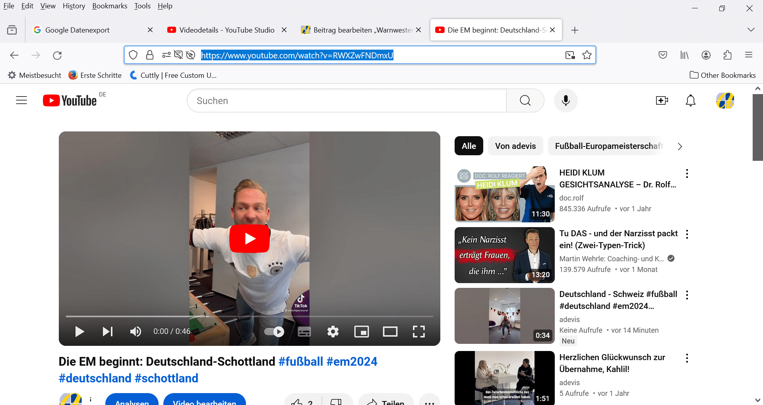Play the video from control bar
The width and height of the screenshot is (763, 405).
(x=79, y=331)
